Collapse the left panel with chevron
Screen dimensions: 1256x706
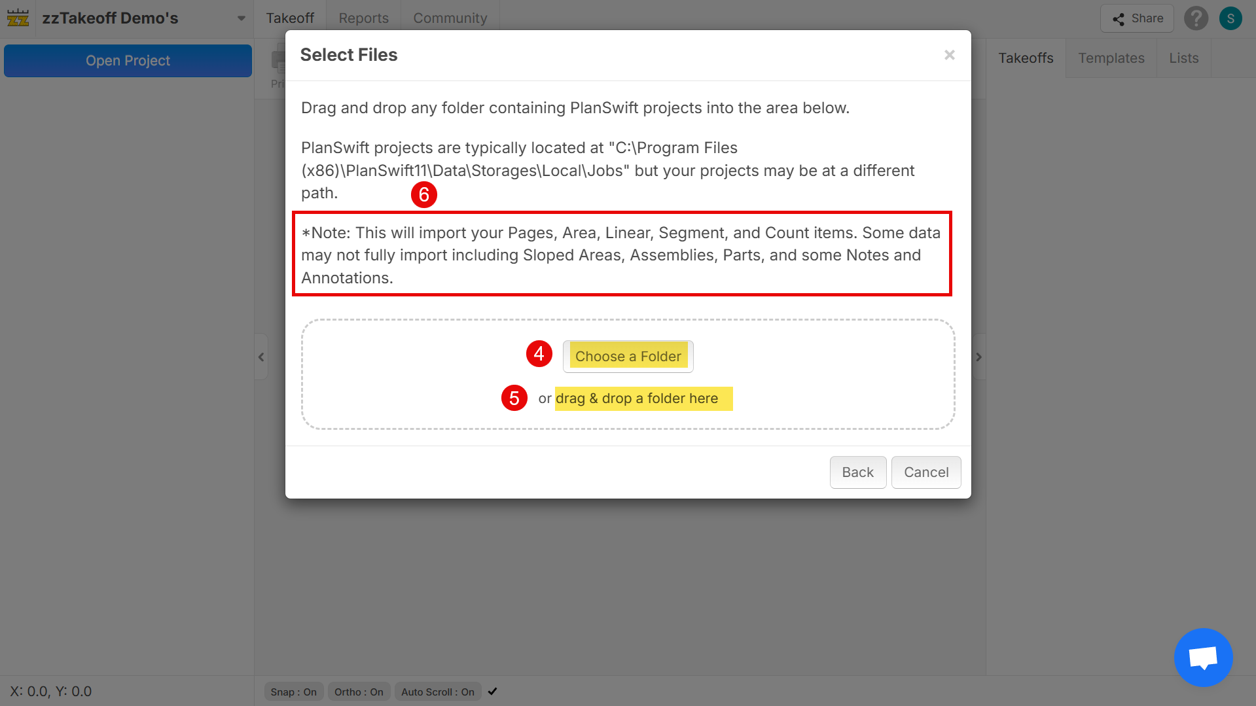tap(261, 357)
